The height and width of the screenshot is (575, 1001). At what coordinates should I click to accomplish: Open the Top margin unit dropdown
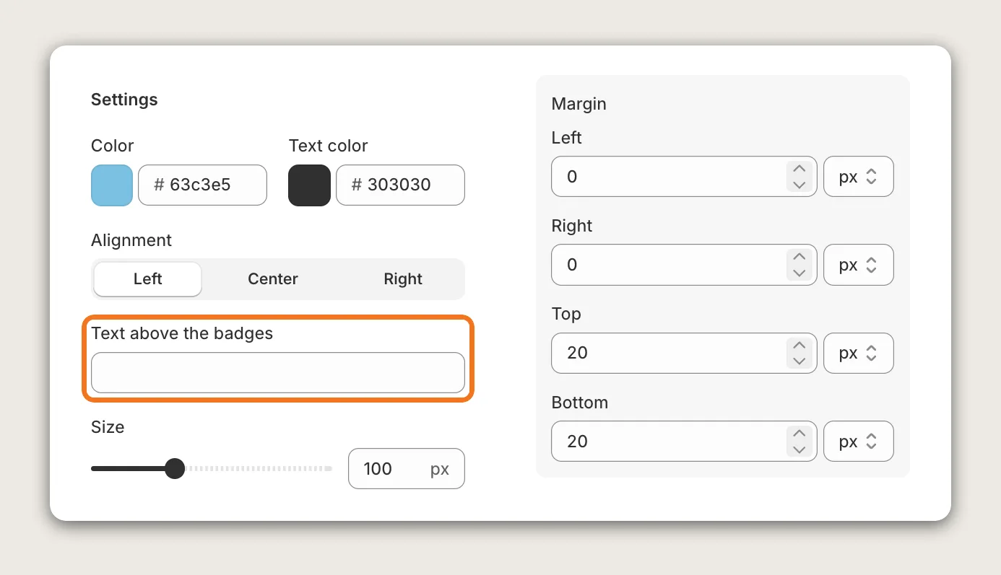coord(859,353)
